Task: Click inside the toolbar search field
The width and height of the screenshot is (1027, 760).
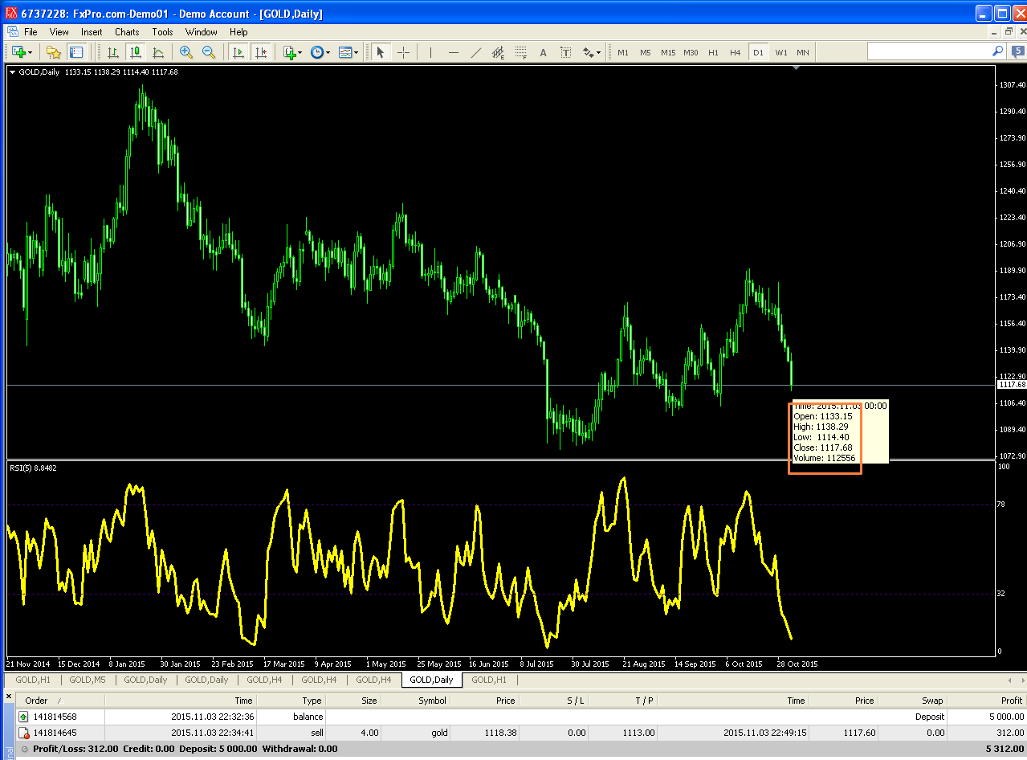Action: (x=930, y=51)
